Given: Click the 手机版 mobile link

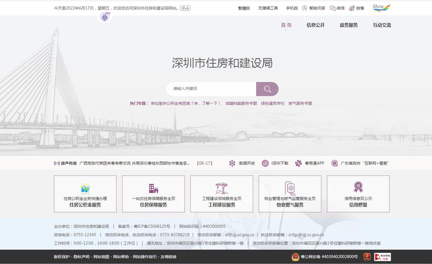Looking at the screenshot, I should 292,8.
